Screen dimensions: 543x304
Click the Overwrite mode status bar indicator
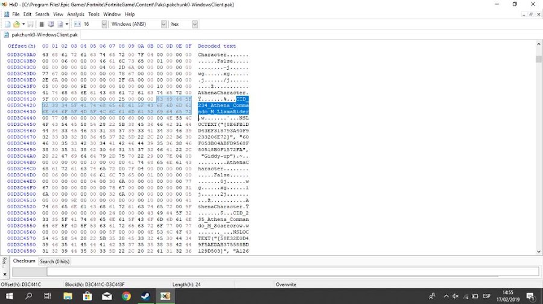286,284
